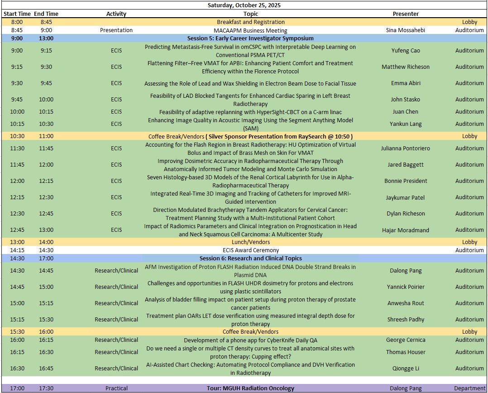Click the Session 6 Research and Clinical Topics header

pos(250,259)
